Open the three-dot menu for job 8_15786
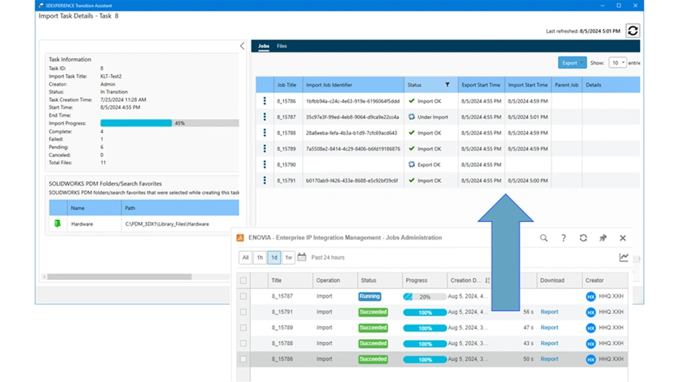 pyautogui.click(x=265, y=101)
